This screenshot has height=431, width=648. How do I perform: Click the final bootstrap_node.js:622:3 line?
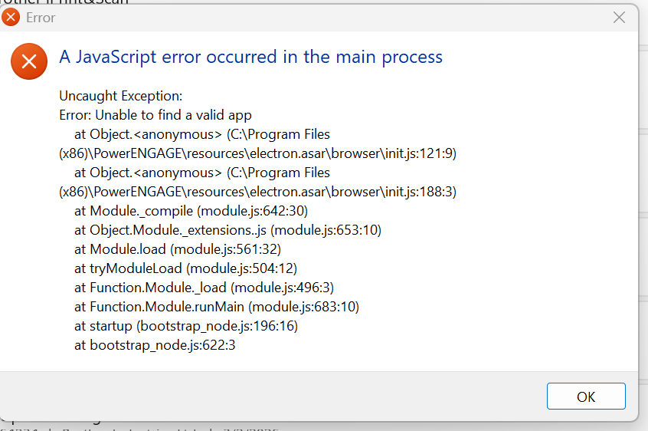pyautogui.click(x=155, y=345)
